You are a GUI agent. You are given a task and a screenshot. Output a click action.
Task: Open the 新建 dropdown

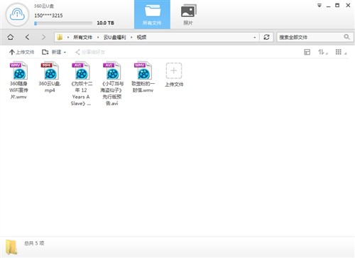coord(54,52)
